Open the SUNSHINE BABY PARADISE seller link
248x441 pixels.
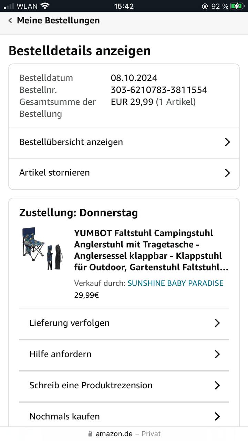(175, 283)
